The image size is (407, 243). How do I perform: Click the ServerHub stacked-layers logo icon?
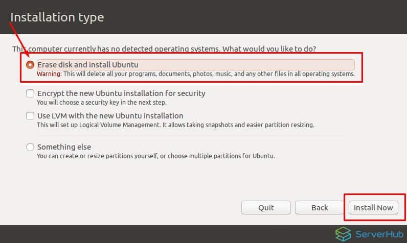coord(343,234)
